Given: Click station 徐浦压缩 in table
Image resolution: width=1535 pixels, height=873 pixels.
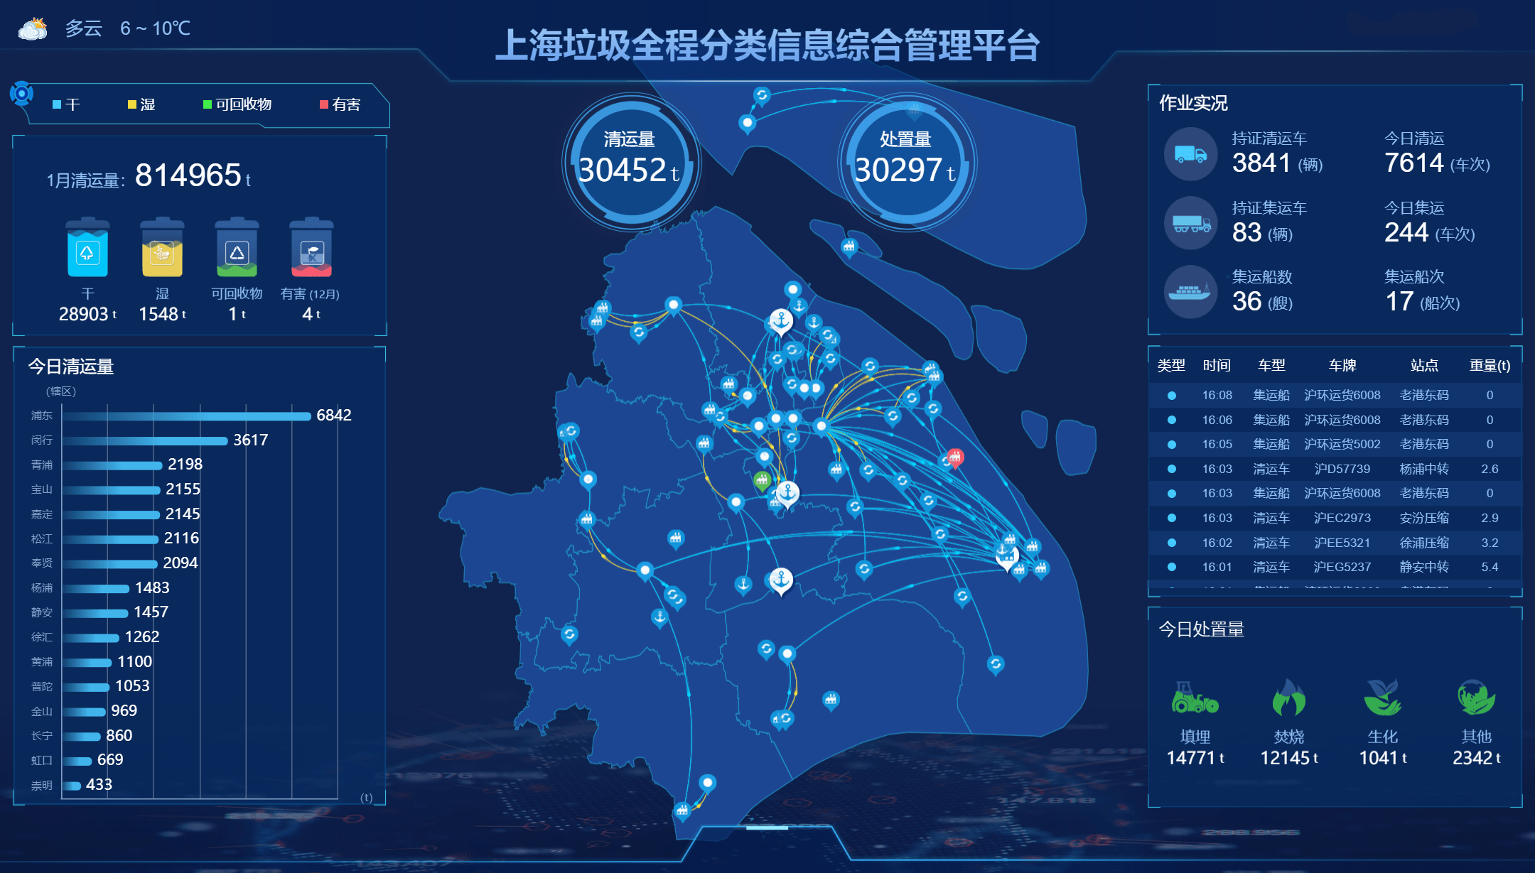Looking at the screenshot, I should point(1424,543).
